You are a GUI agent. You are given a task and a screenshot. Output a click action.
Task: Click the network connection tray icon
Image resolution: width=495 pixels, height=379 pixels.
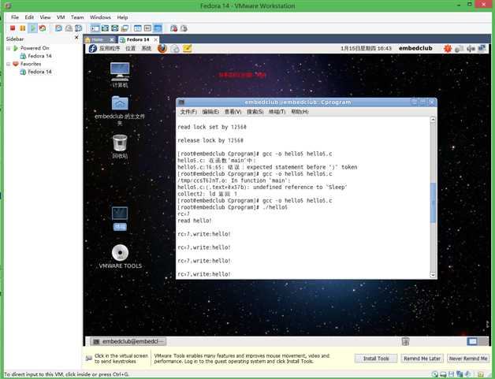pyautogui.click(x=482, y=49)
